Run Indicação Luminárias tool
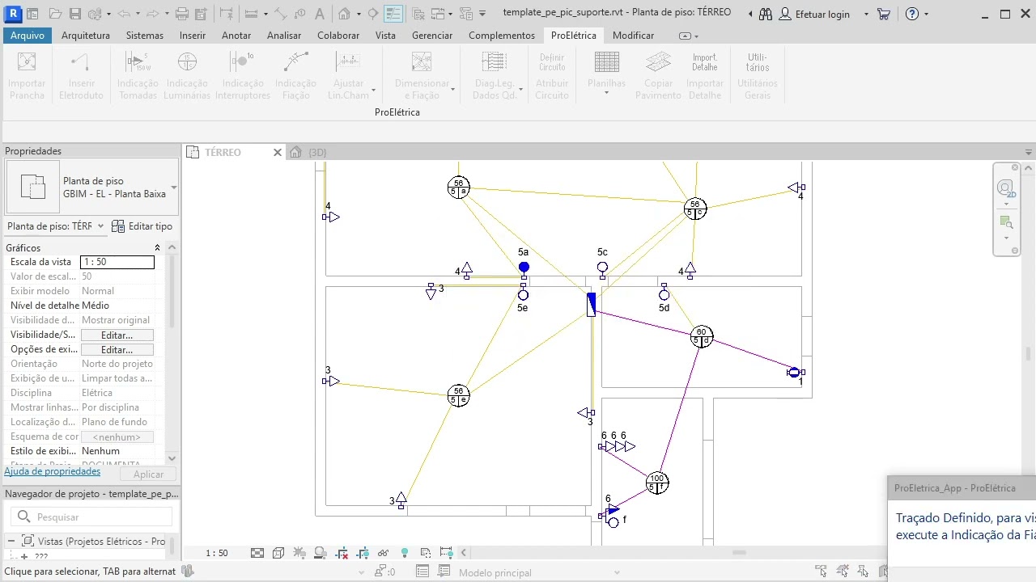The width and height of the screenshot is (1036, 582). [187, 75]
